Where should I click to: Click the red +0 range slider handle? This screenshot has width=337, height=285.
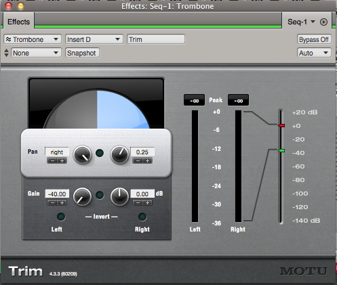coord(281,125)
